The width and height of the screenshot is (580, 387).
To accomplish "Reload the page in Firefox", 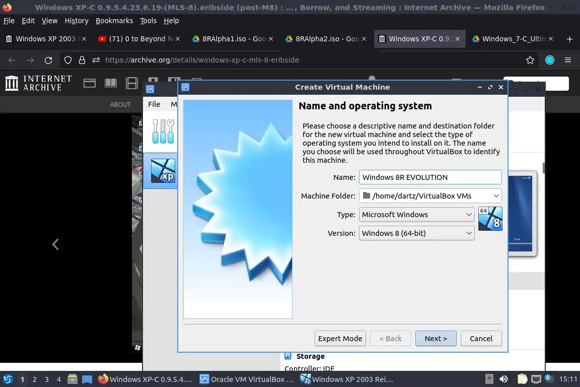I will point(48,60).
